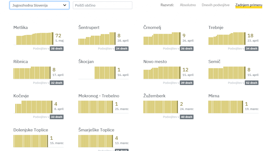266x151 pixels.
Task: Click Črnomelj's 36 dneh doubling badge
Action: 187,49
